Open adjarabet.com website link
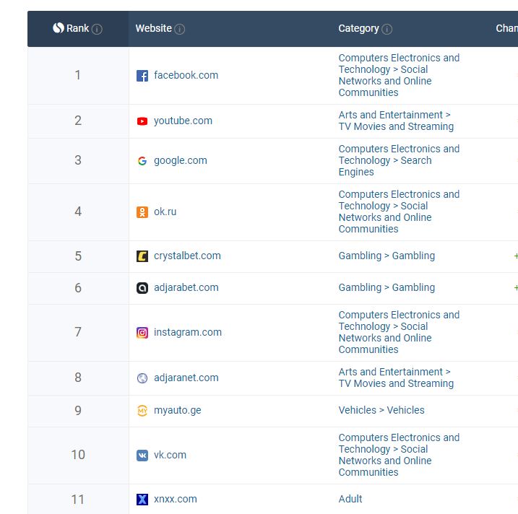The height and width of the screenshot is (514, 518). [x=186, y=287]
